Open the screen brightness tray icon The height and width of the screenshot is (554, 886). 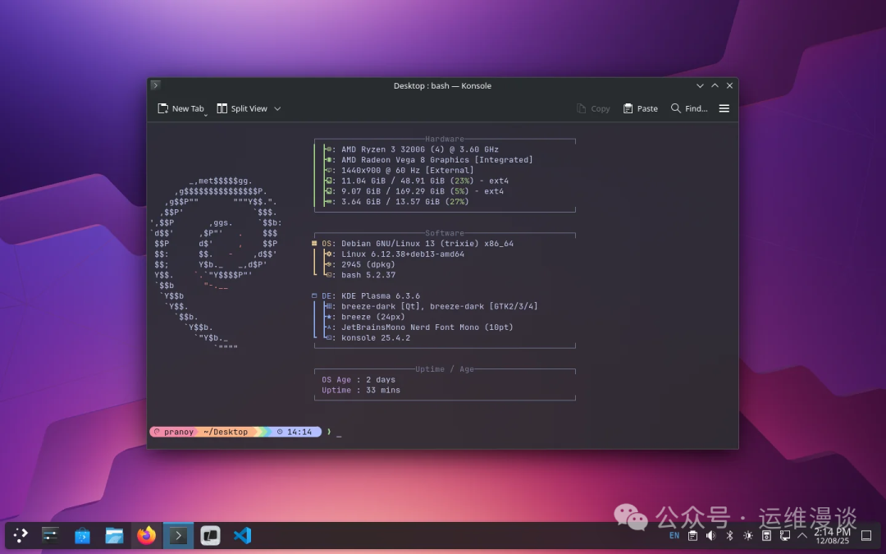click(747, 536)
